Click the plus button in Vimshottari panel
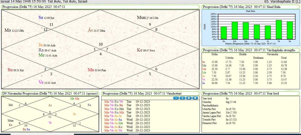This screenshot has width=301, height=135. (x=182, y=98)
